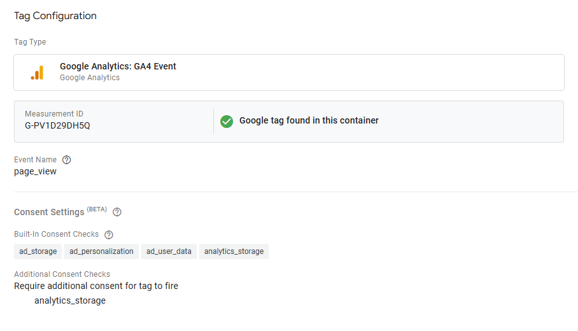Screen dimensions: 578x331
Task: Open help icon next to Consent Settings
Action: tap(117, 212)
